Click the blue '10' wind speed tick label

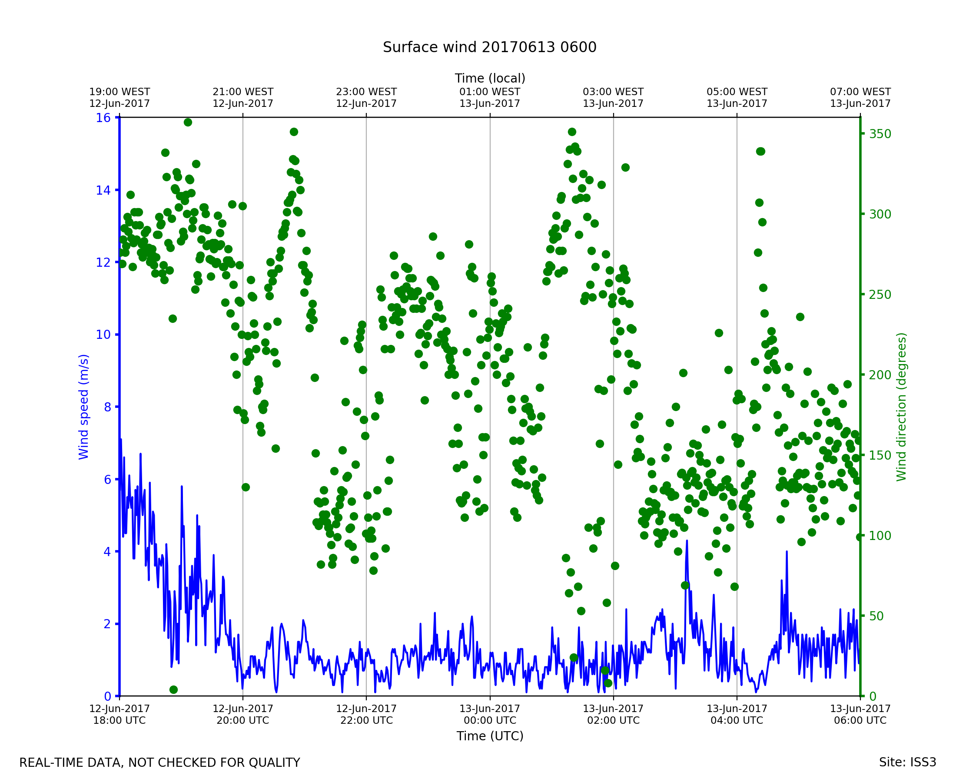[103, 335]
